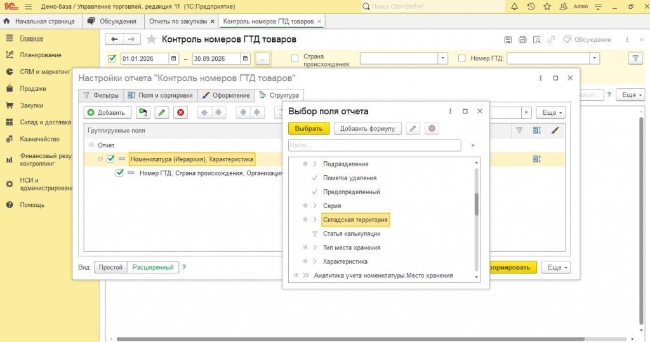Click field list vertical scrollbar
This screenshot has height=342, width=650.
[476, 204]
